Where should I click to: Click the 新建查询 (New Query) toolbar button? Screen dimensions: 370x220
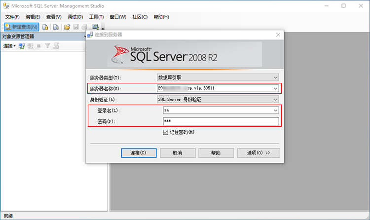point(21,27)
